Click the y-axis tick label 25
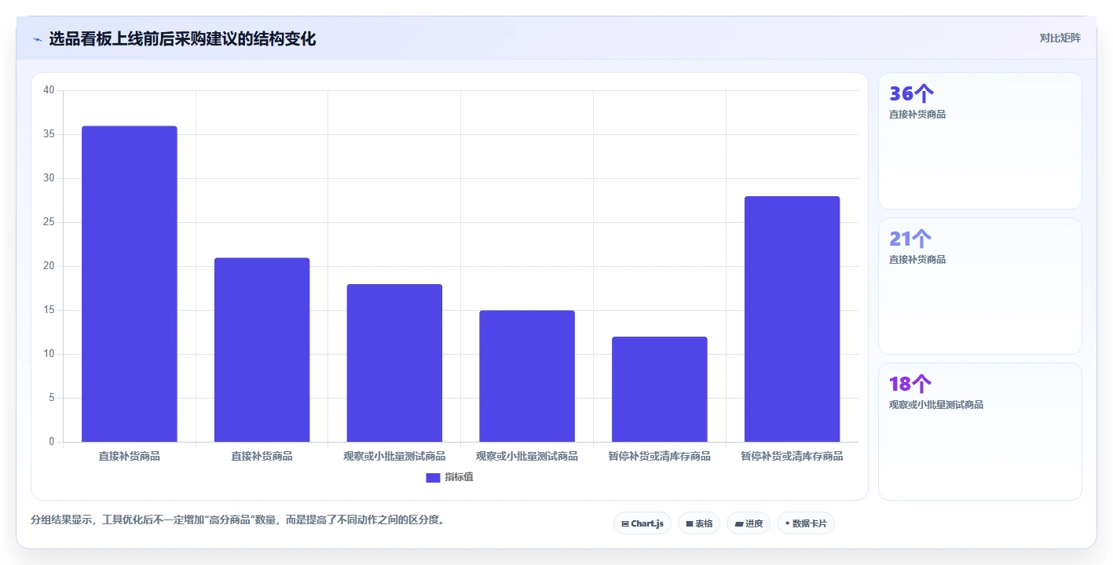1113x565 pixels. click(x=49, y=222)
